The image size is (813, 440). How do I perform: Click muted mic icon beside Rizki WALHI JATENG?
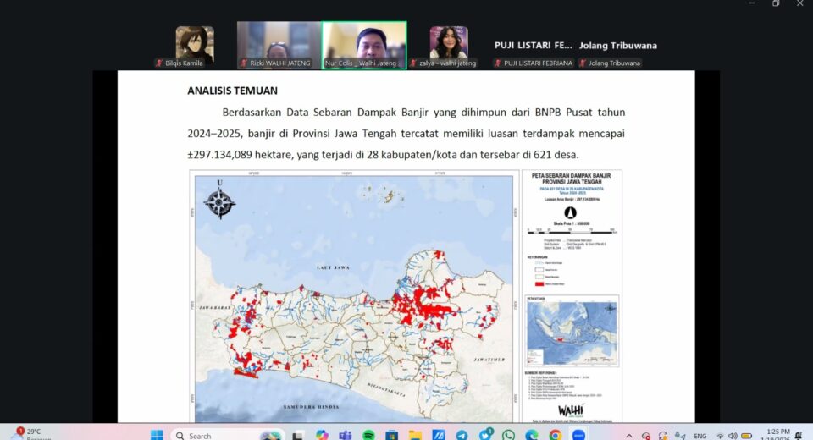pos(244,63)
